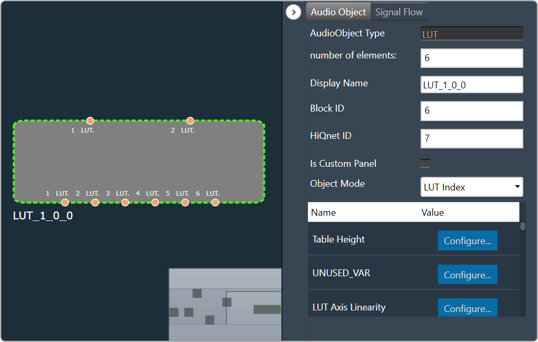Select output pin 1 on LUT block
538x342 pixels.
pos(65,203)
